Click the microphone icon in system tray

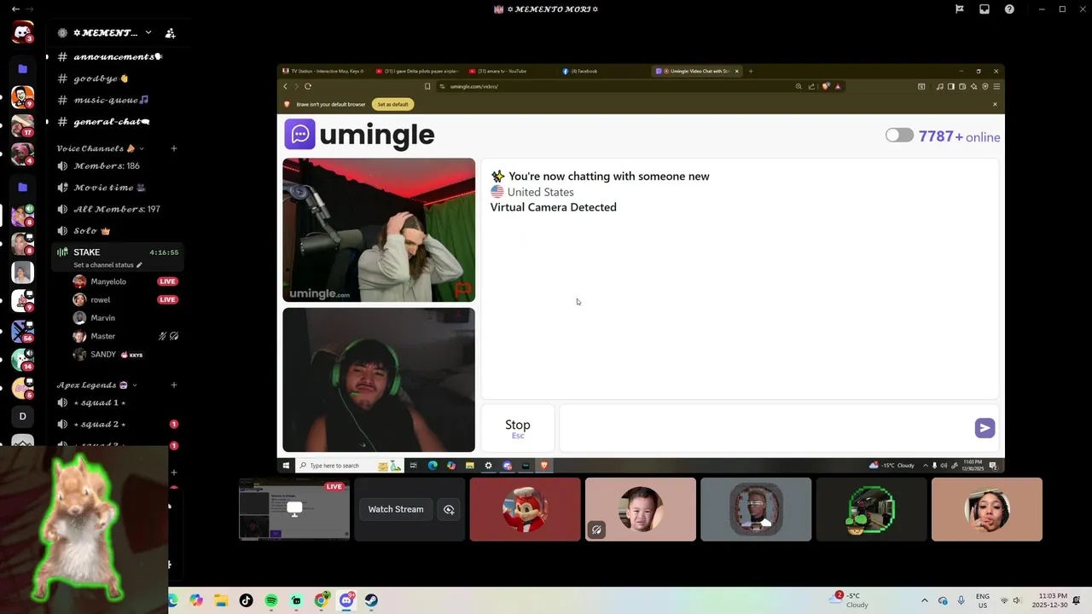961,600
